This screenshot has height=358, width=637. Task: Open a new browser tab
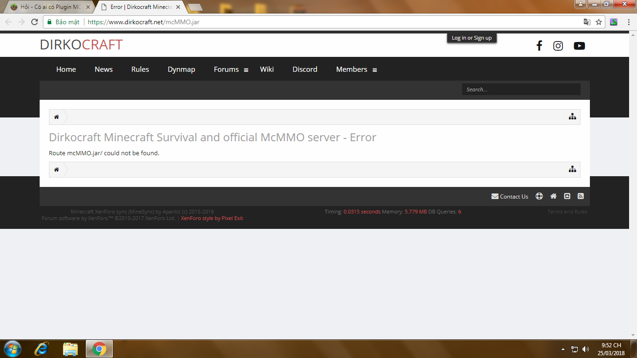(195, 7)
